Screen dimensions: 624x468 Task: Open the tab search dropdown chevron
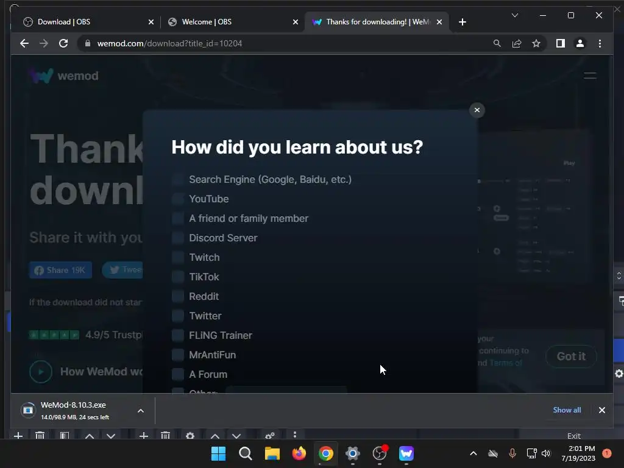[x=514, y=15]
